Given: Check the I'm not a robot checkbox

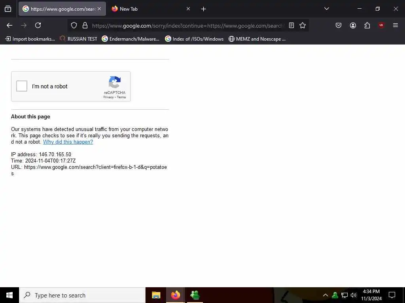Looking at the screenshot, I should click(22, 86).
